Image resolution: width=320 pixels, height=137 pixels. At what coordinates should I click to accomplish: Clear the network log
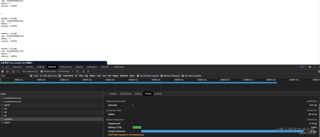pyautogui.click(x=7, y=71)
